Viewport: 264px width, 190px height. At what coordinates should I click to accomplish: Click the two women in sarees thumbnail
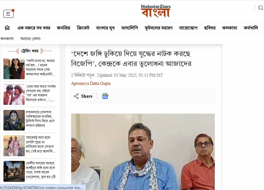pos(14,146)
